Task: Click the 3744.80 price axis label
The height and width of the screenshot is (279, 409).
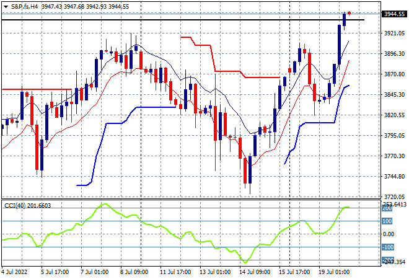Action: click(x=394, y=177)
